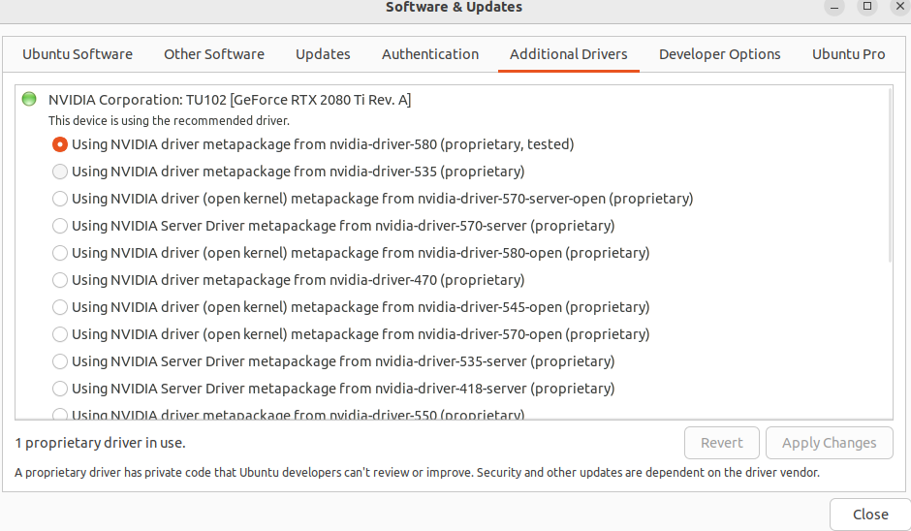Close the Software & Updates dialog

869,515
